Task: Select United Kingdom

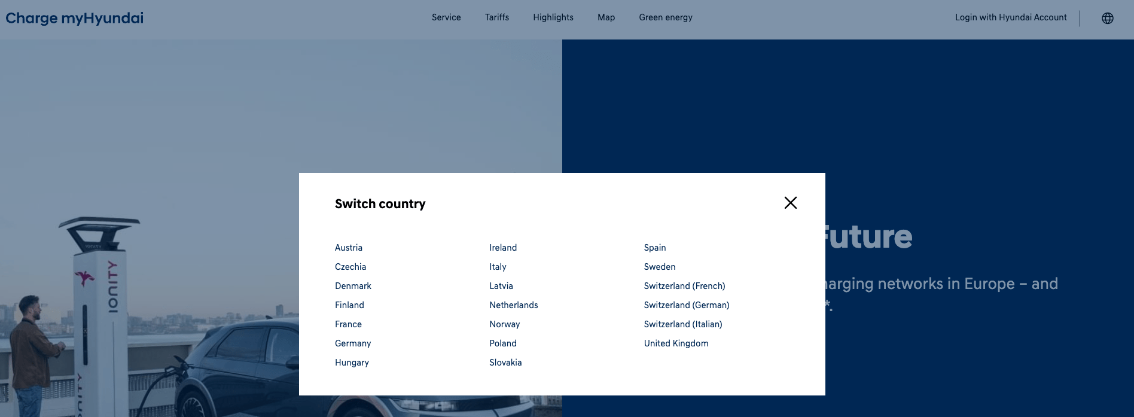Action: pyautogui.click(x=676, y=343)
